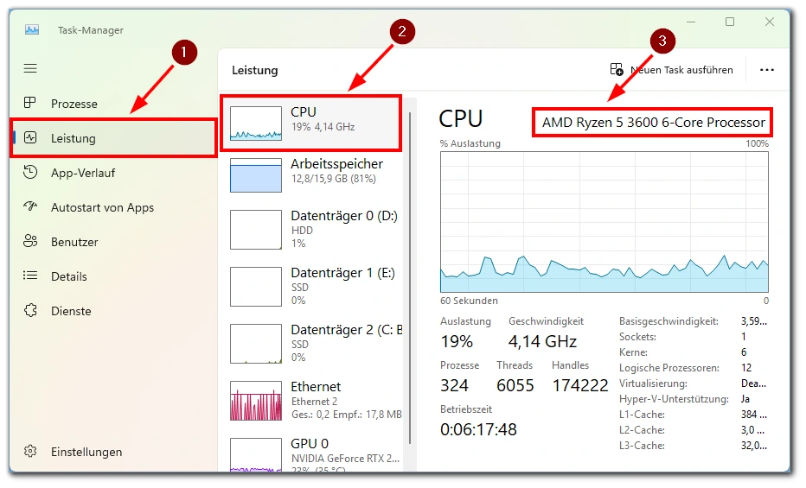Click the Datenträger 0 (D:) label
The width and height of the screenshot is (806, 488).
[344, 216]
